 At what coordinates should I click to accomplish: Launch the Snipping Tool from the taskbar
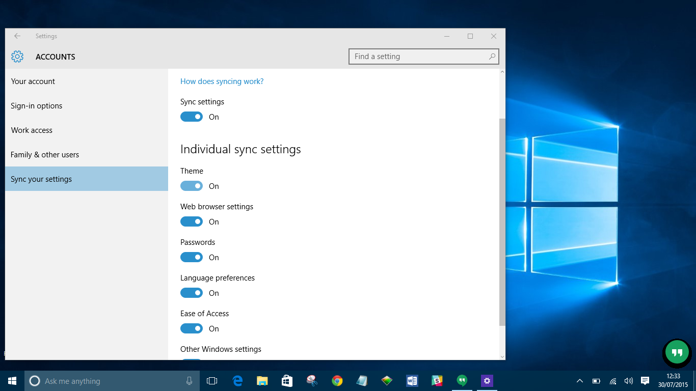coord(312,381)
